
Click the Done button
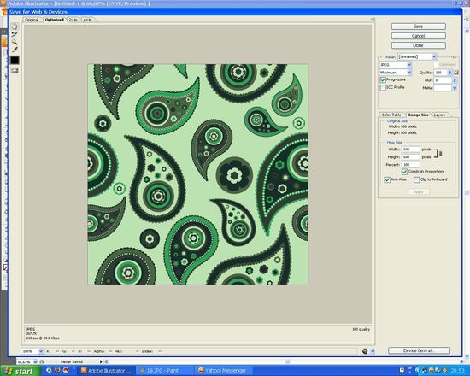pos(419,45)
